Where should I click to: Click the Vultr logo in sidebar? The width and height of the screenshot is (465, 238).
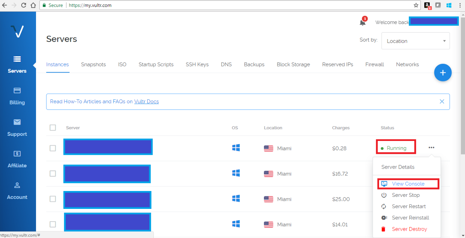(x=17, y=31)
